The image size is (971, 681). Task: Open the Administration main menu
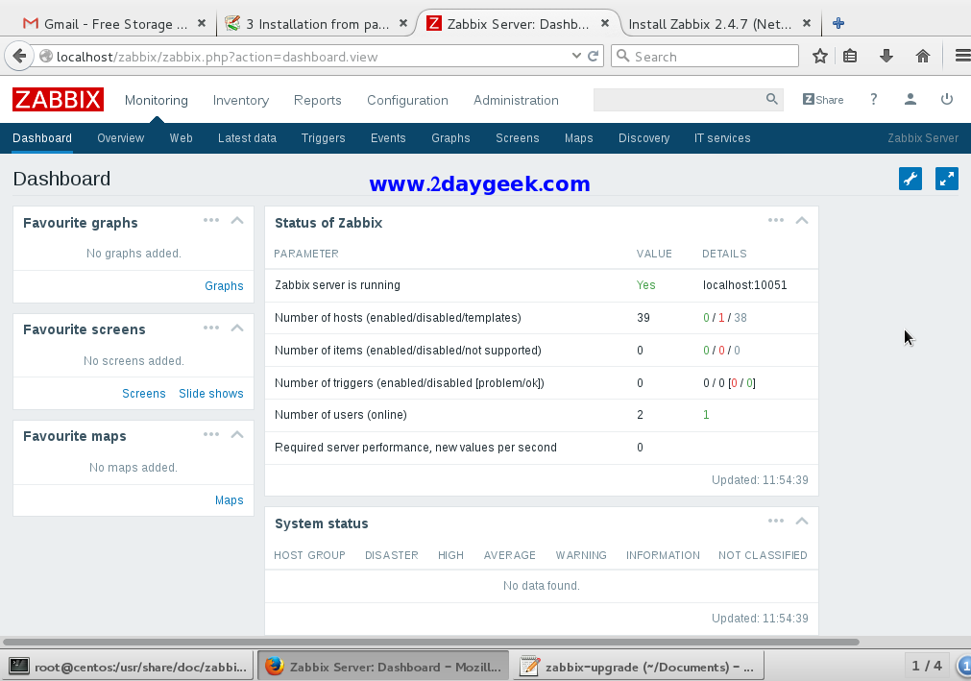(x=516, y=100)
